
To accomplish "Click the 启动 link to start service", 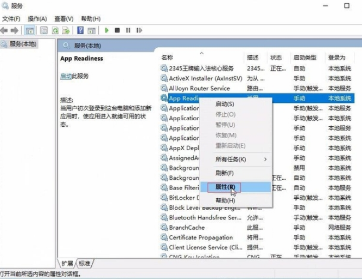I will pyautogui.click(x=66, y=76).
